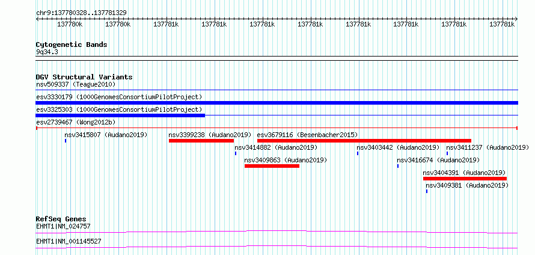Select the esv2739467 thin red variant line
This screenshot has width=535, height=255.
pos(277,128)
